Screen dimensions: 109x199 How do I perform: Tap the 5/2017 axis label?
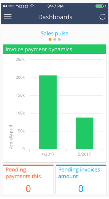click(x=85, y=154)
